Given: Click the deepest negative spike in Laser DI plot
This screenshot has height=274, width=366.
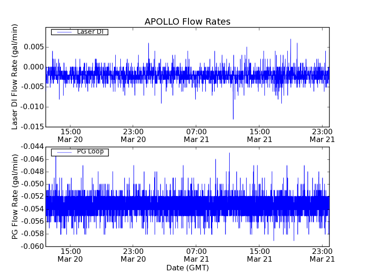Looking at the screenshot, I should tap(233, 118).
